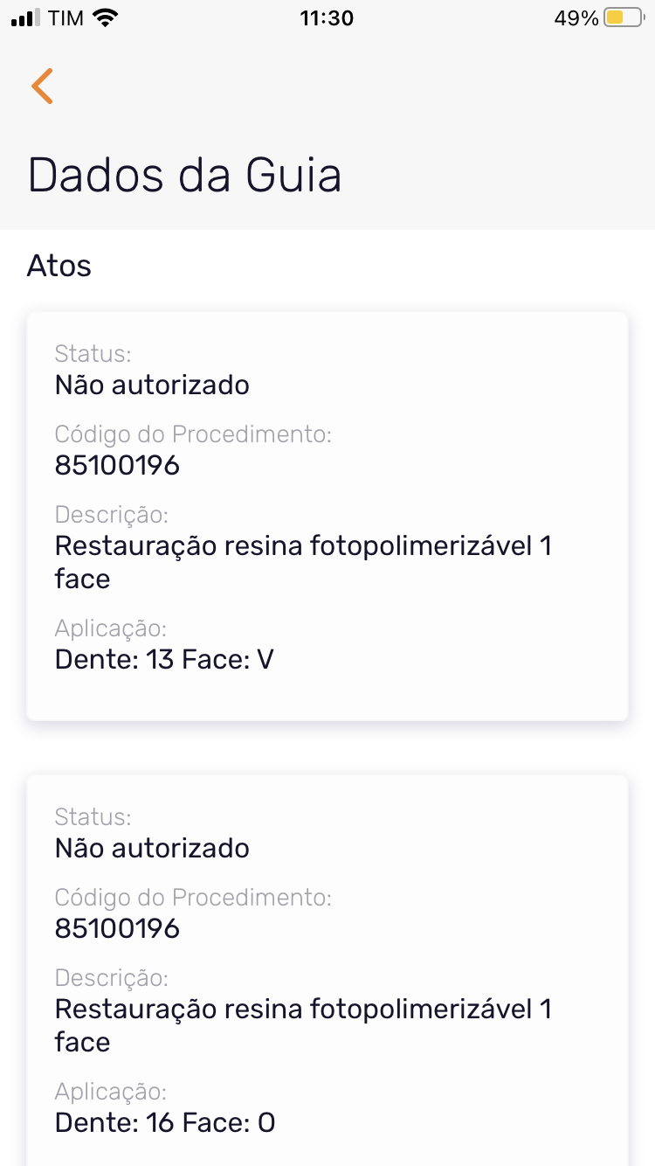Tap the battery icon in status bar
Screen dimensions: 655x1166
point(624,18)
